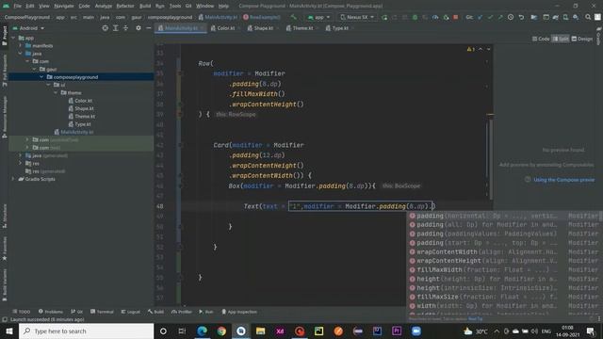Click Collapse All icon in Project panel

pyautogui.click(x=125, y=28)
